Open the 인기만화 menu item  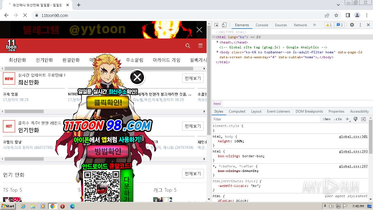point(44,60)
